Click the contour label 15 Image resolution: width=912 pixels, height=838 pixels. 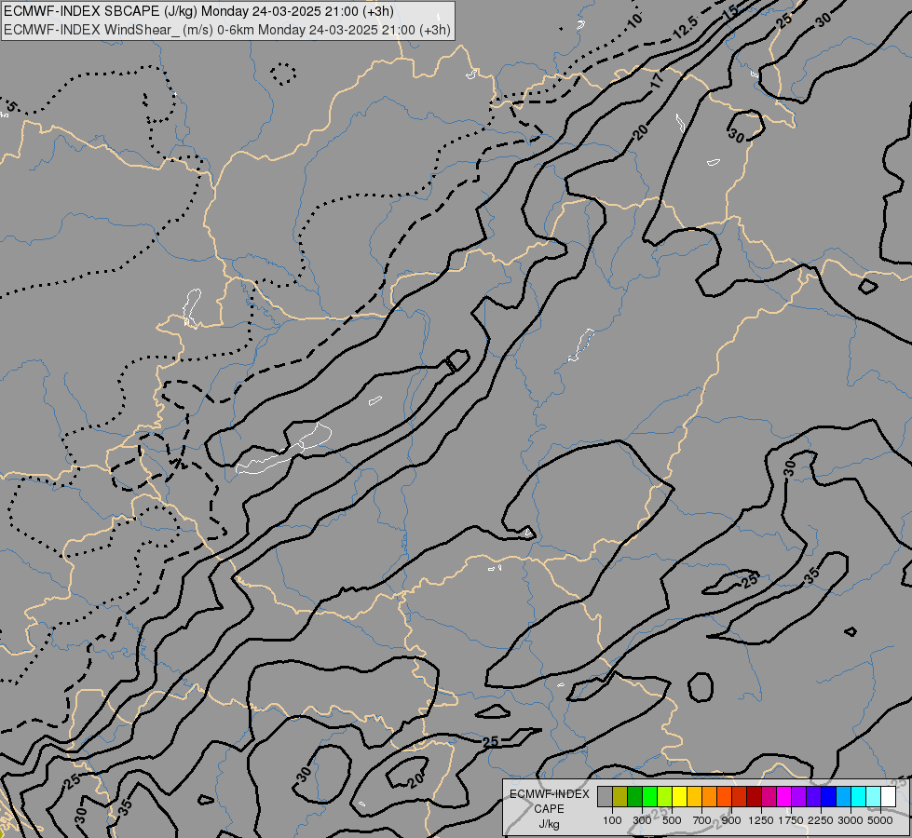(730, 10)
